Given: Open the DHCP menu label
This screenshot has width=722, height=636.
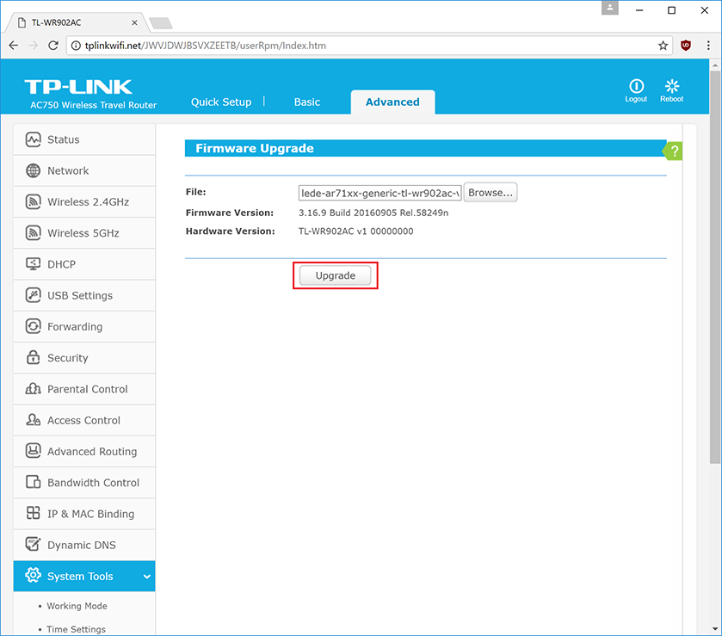Looking at the screenshot, I should (x=62, y=264).
